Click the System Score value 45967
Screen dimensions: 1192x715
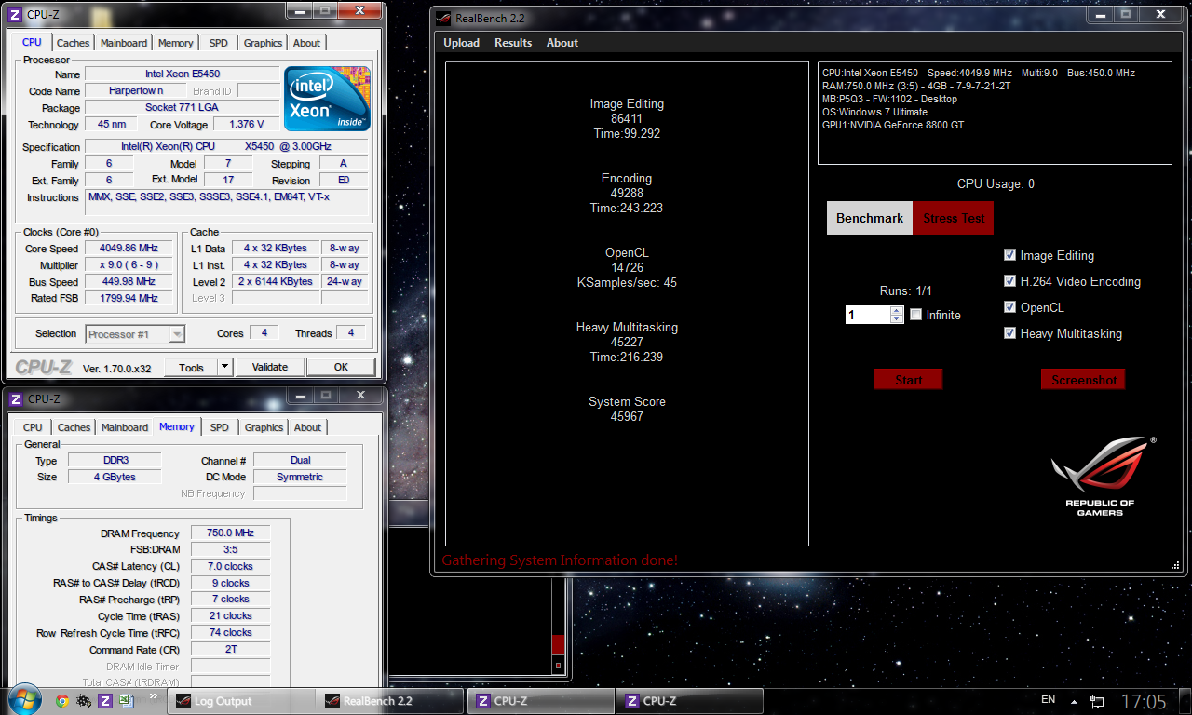click(627, 416)
